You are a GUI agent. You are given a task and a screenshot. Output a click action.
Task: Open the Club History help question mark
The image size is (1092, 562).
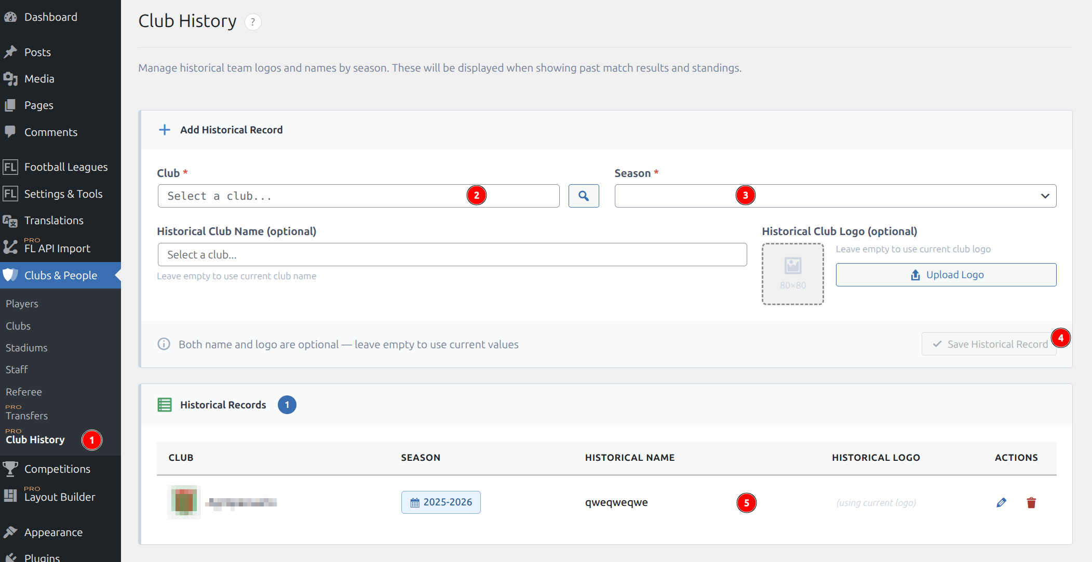[x=253, y=22]
